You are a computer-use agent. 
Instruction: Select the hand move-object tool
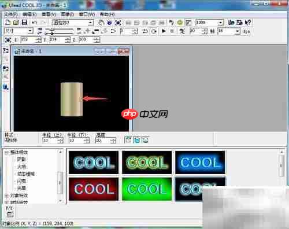point(101,23)
